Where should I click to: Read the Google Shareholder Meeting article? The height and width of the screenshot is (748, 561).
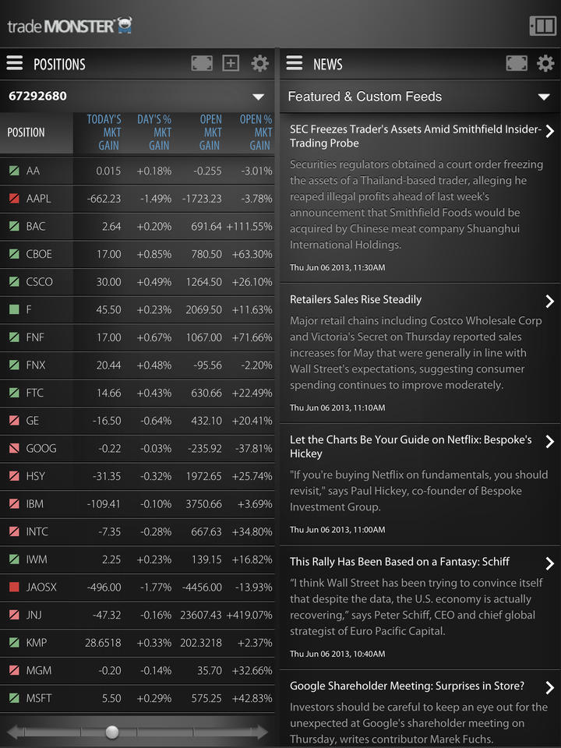coord(407,686)
